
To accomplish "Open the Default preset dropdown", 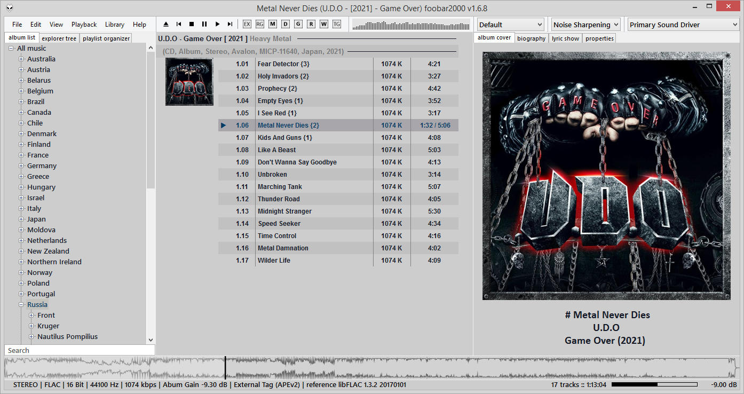I will 510,25.
